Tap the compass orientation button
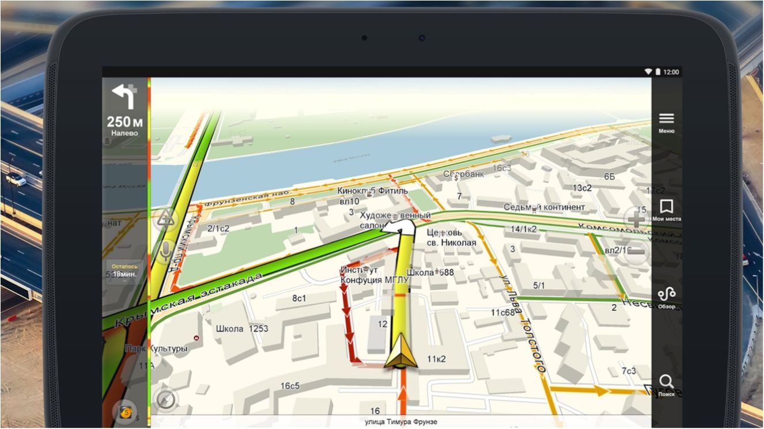 coord(165,399)
